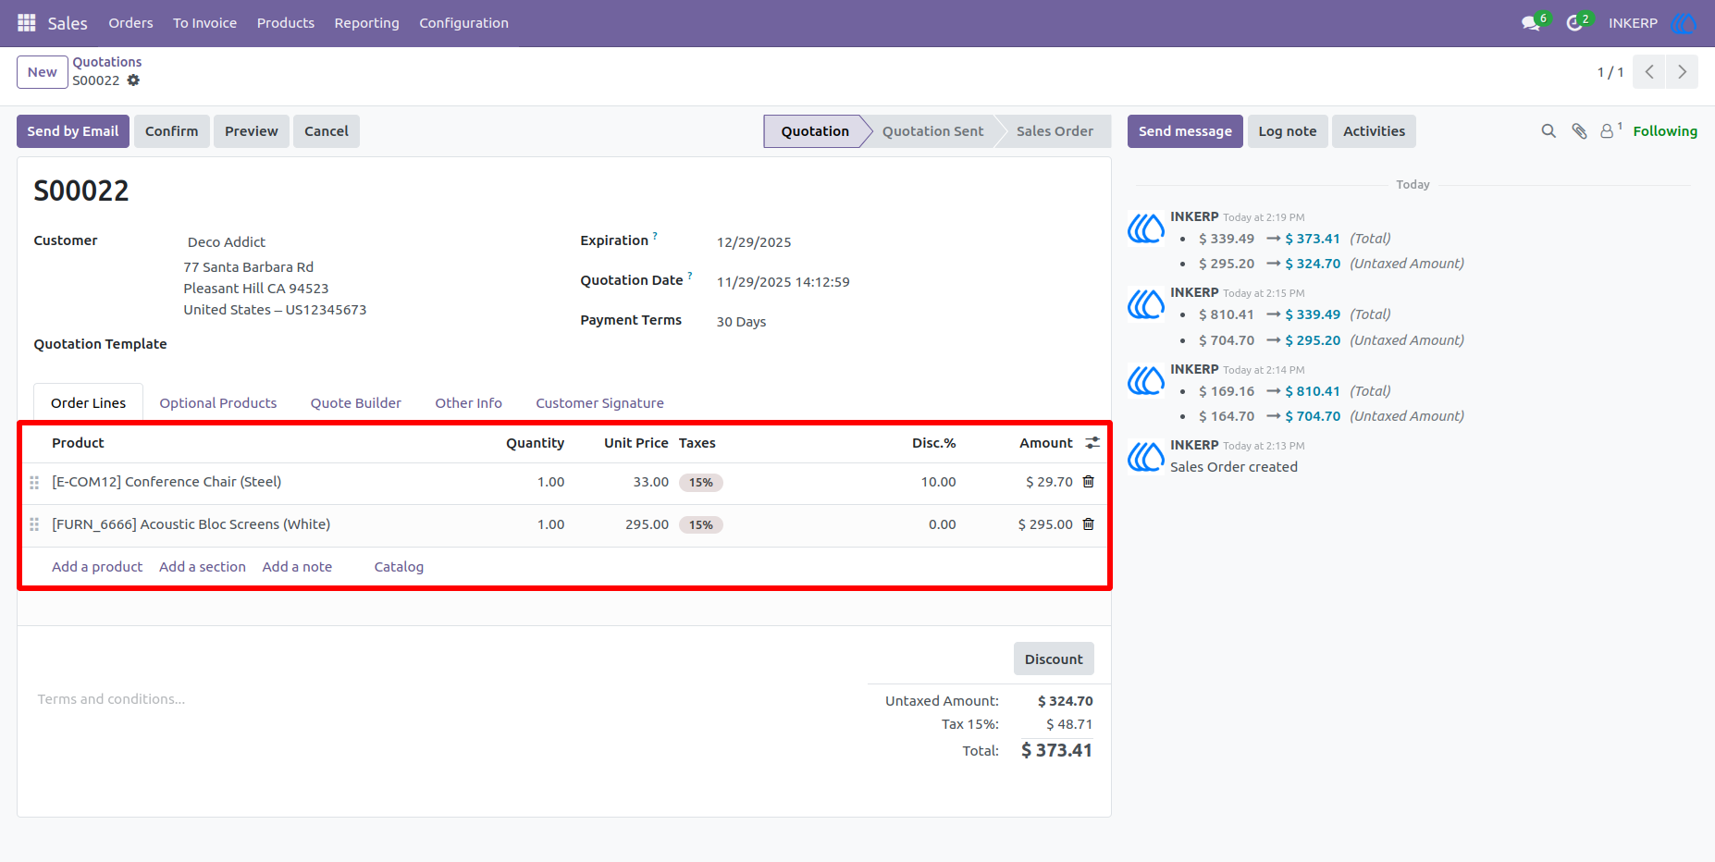This screenshot has width=1715, height=862.
Task: Switch to Optional Products tab
Action: (x=218, y=403)
